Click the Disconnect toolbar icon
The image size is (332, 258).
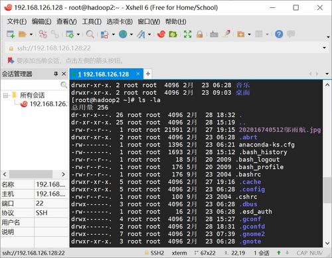point(42,34)
